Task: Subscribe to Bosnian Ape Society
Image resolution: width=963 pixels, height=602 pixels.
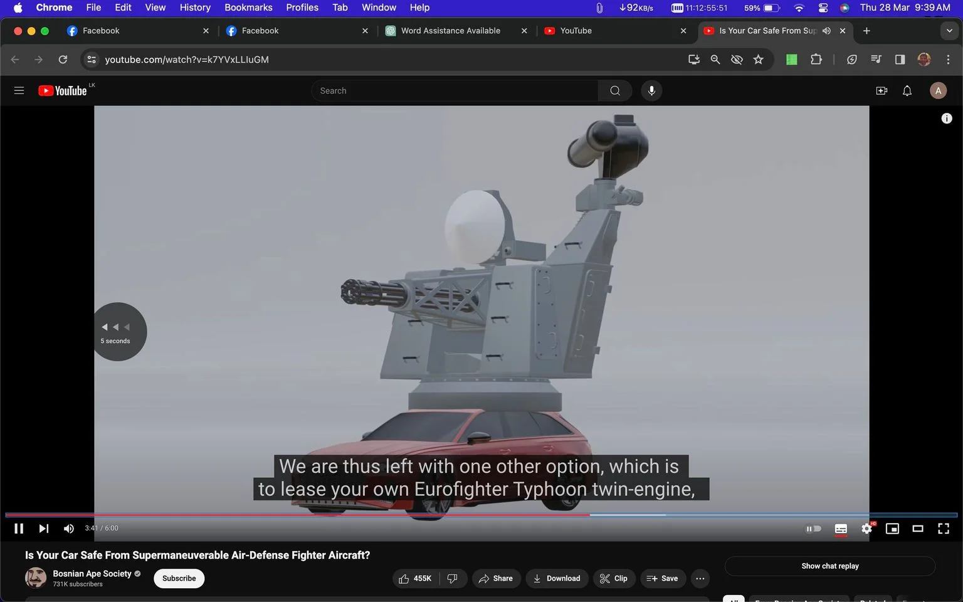Action: coord(179,579)
